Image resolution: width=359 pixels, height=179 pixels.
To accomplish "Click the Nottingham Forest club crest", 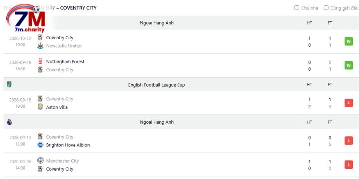I will pos(40,62).
